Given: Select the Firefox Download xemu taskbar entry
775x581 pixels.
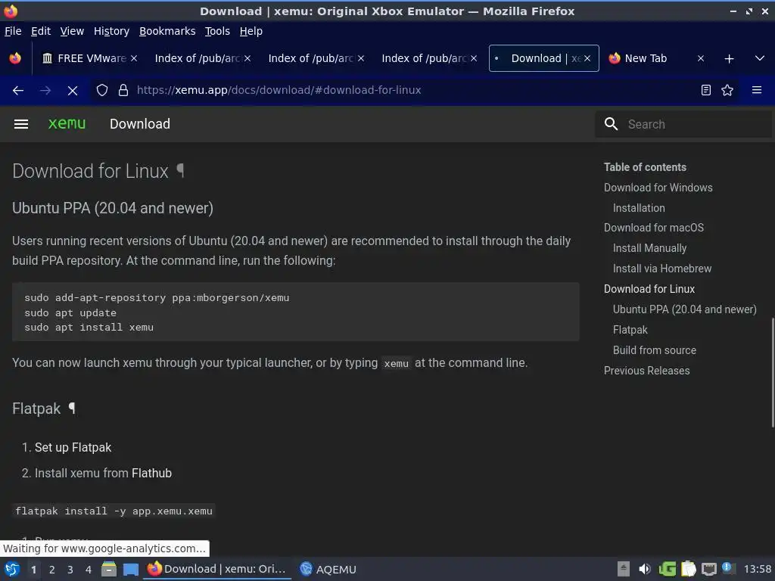Looking at the screenshot, I should [x=217, y=569].
